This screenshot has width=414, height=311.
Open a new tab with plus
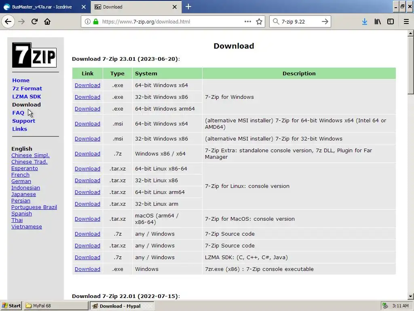pos(188,6)
